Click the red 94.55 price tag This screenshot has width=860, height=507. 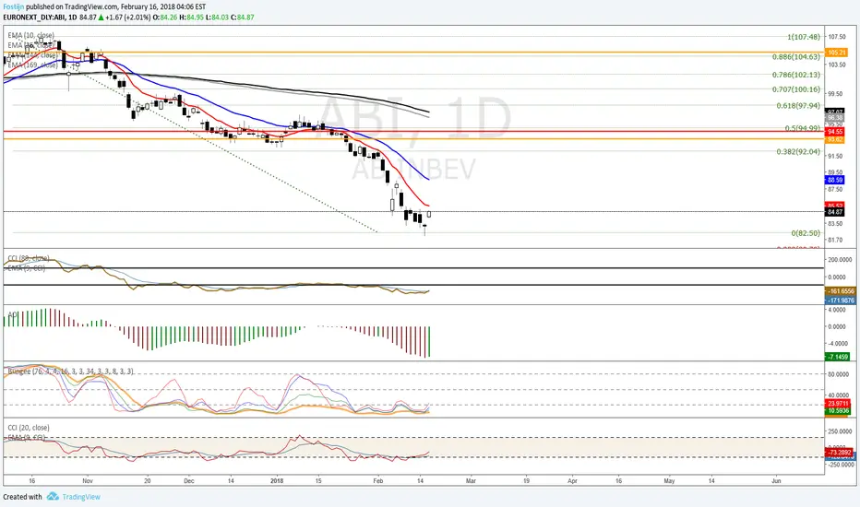click(835, 132)
